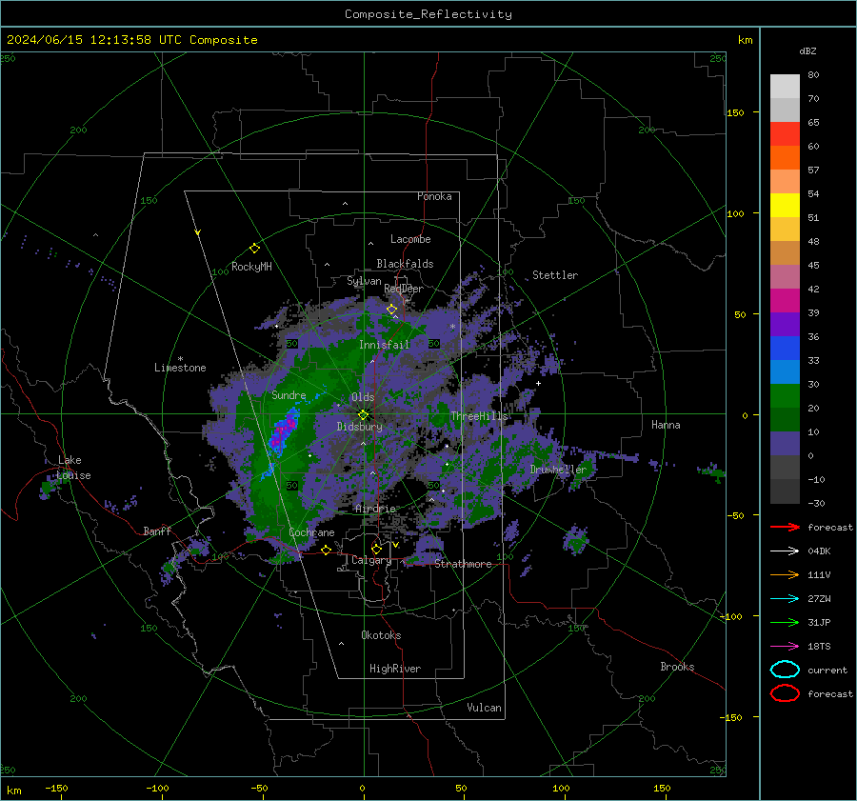The width and height of the screenshot is (857, 801).
Task: Click the Innisfail city label
Action: click(x=384, y=345)
